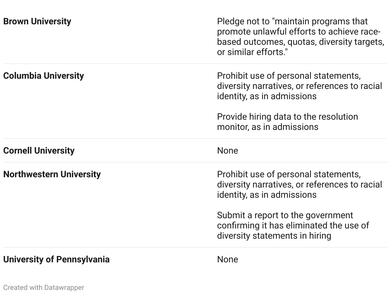Select the Cornell University row label
This screenshot has height=295, width=390.
click(39, 151)
